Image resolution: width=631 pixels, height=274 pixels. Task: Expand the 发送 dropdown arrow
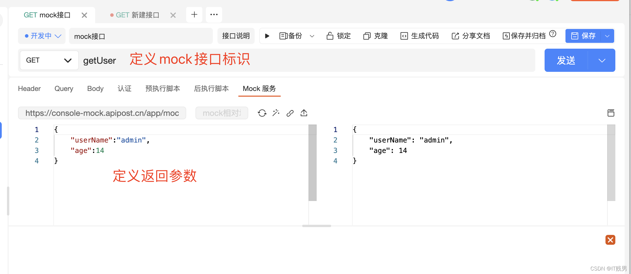[602, 60]
